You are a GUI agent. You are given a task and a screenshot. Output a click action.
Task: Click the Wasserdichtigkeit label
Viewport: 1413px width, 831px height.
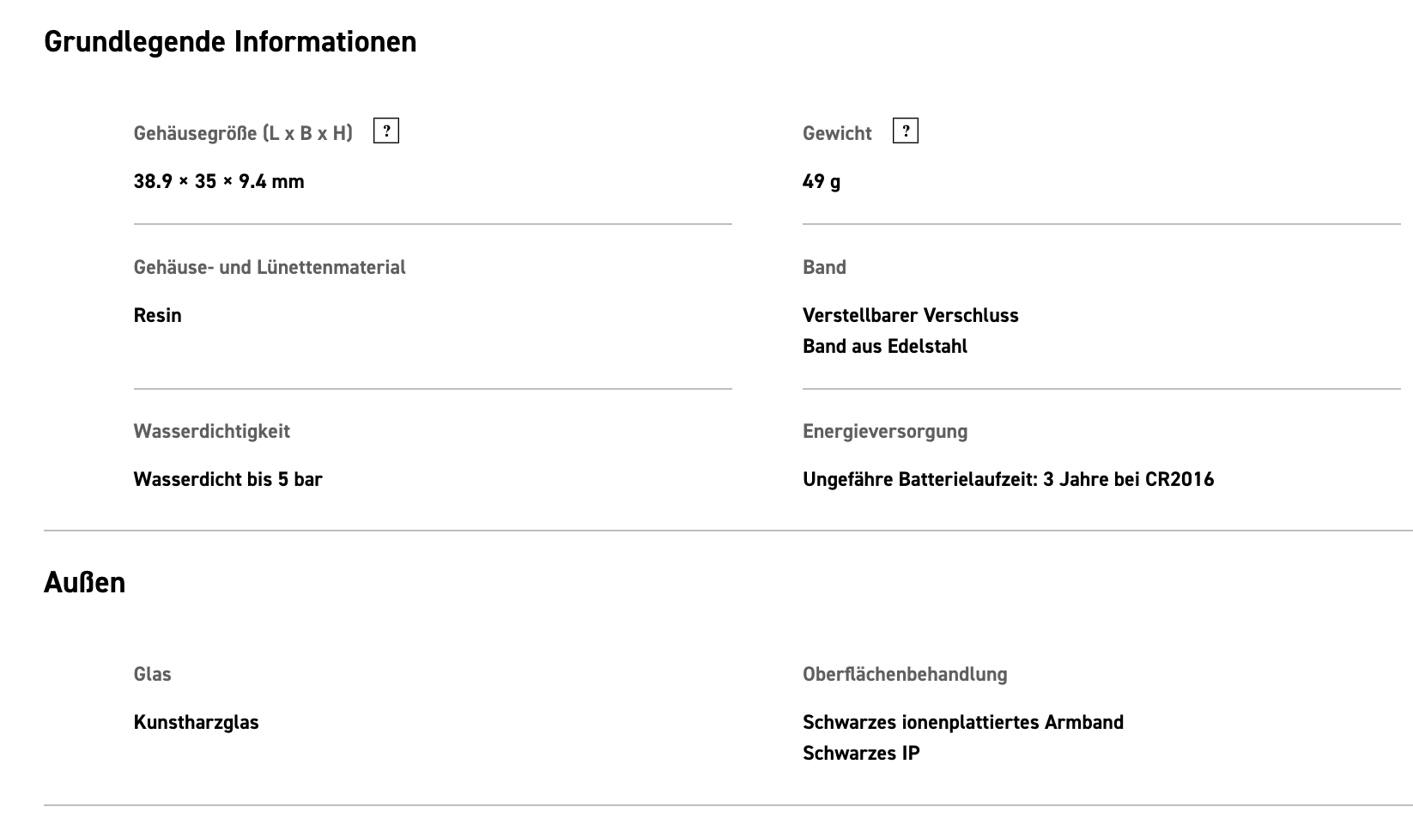212,431
